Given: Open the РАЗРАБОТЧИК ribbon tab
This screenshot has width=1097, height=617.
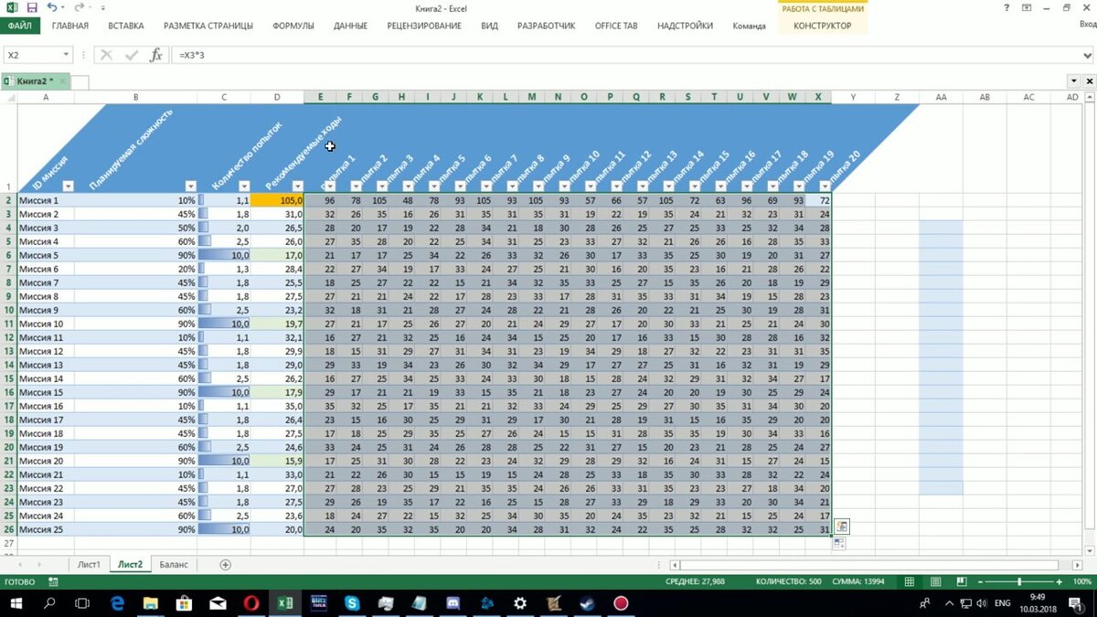Looking at the screenshot, I should click(x=546, y=26).
